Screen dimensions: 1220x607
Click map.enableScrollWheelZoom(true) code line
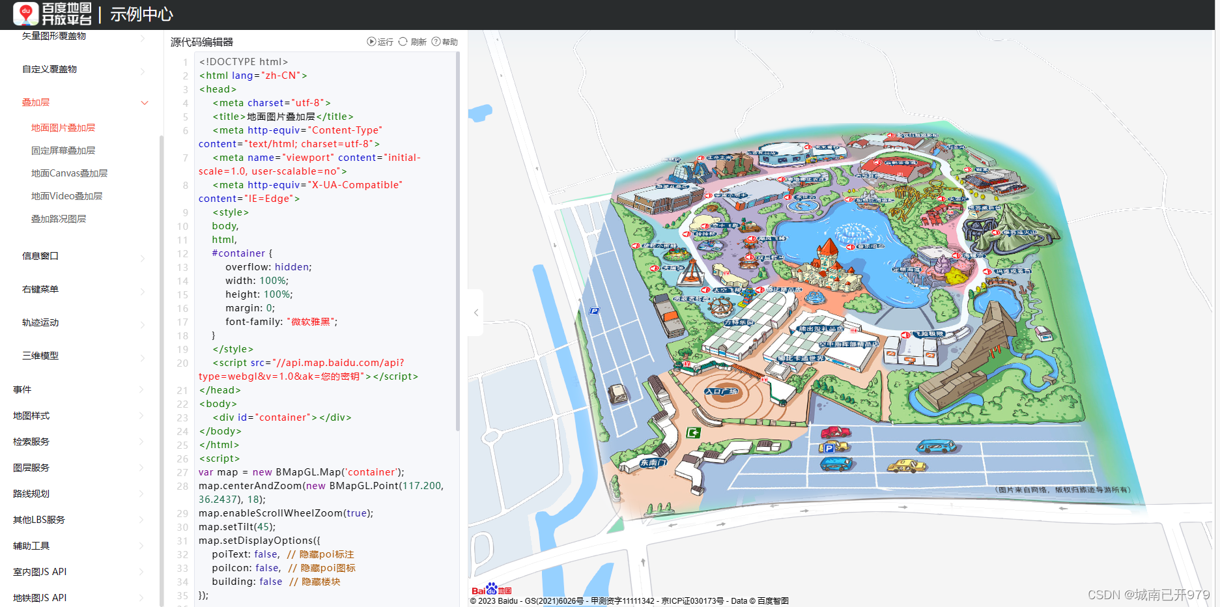286,513
